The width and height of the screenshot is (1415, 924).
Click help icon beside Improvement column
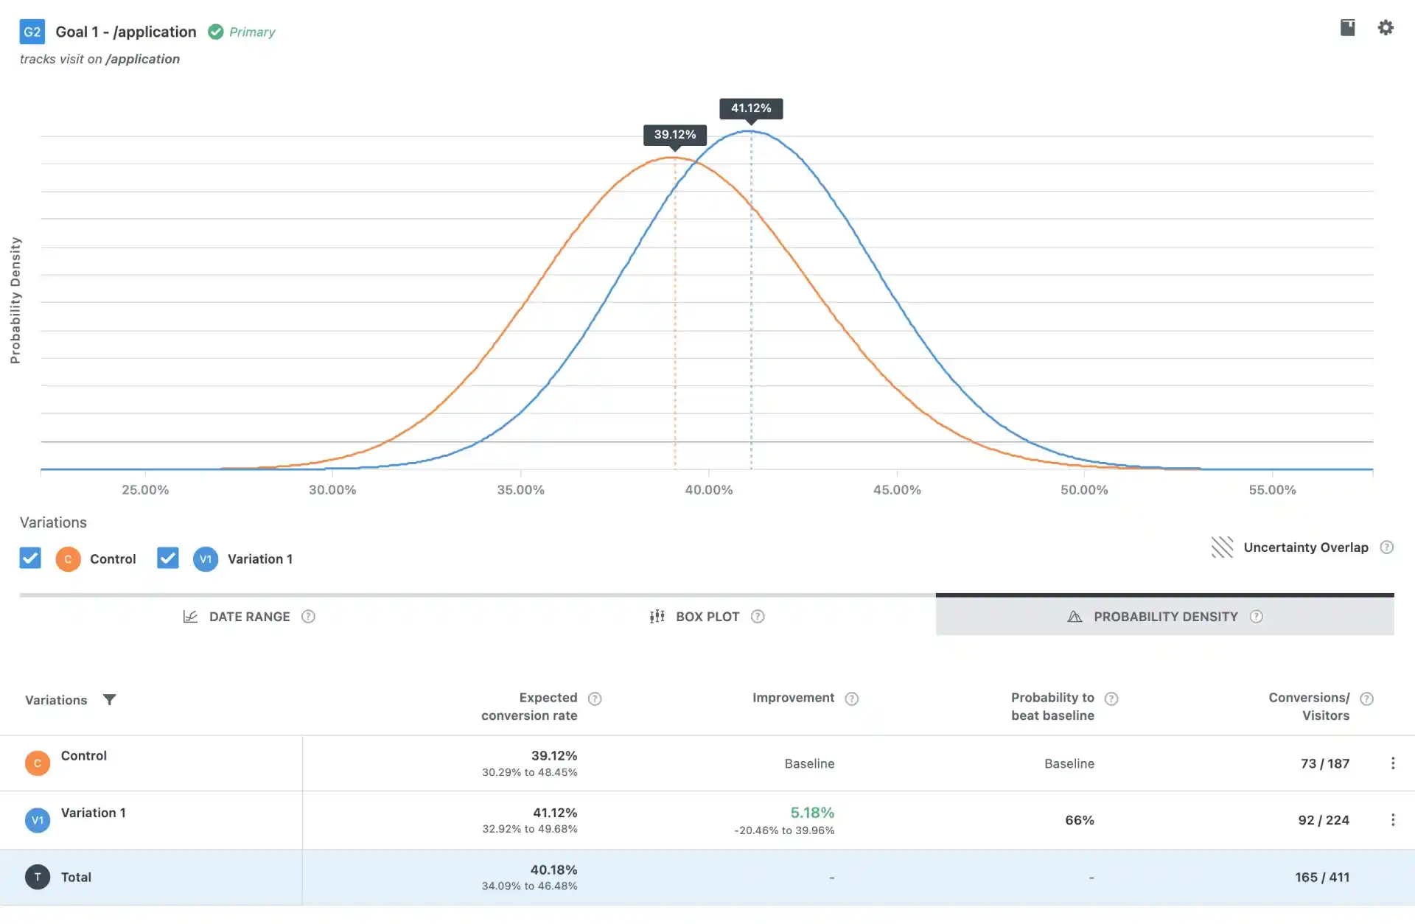[x=851, y=699]
